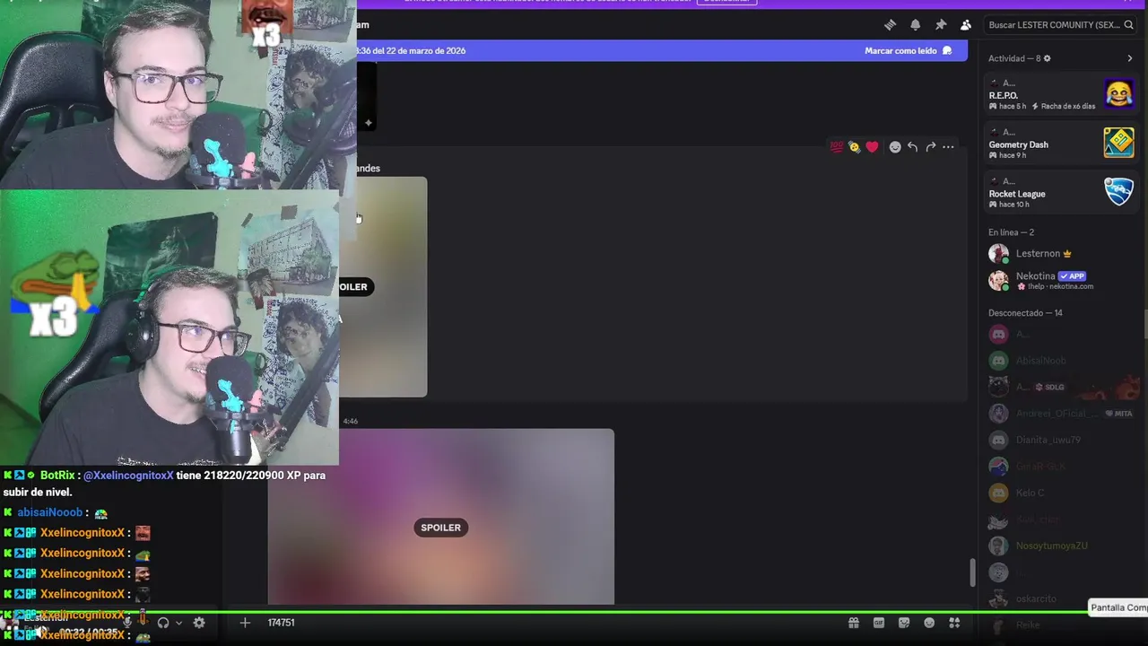
Task: Select member Lesternon in online list
Action: tap(1061, 254)
